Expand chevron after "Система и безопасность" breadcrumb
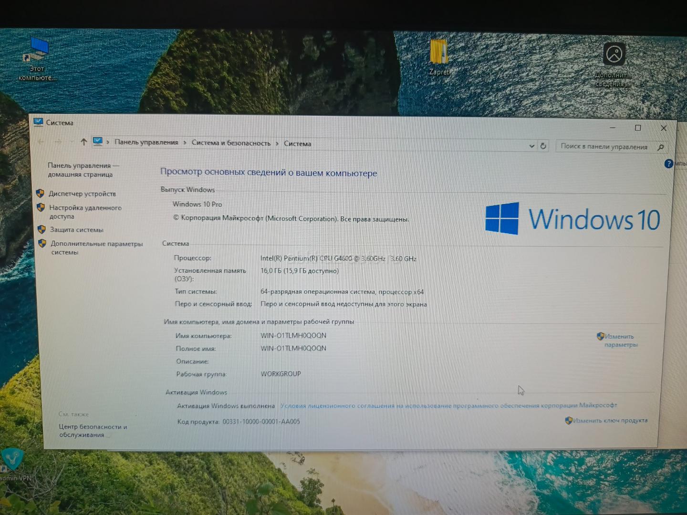Screen dimensions: 687x515 click(277, 144)
